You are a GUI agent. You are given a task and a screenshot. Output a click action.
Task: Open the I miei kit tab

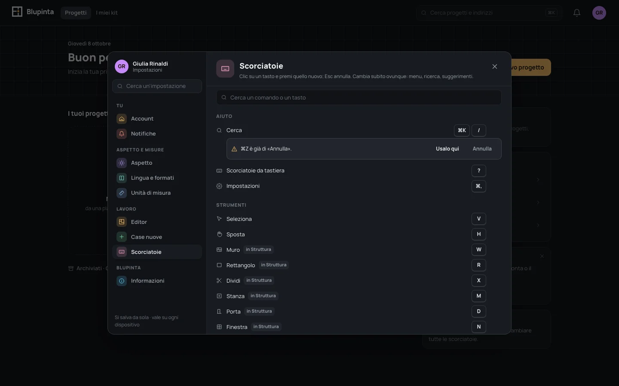(x=107, y=13)
